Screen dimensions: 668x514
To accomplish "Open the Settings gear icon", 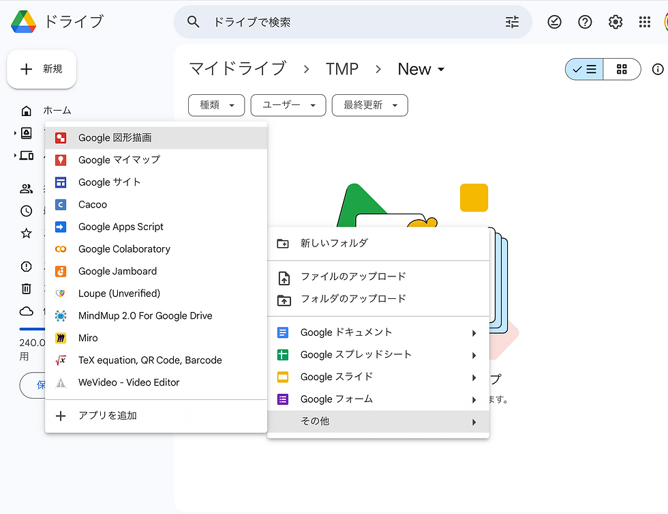I will pyautogui.click(x=615, y=22).
